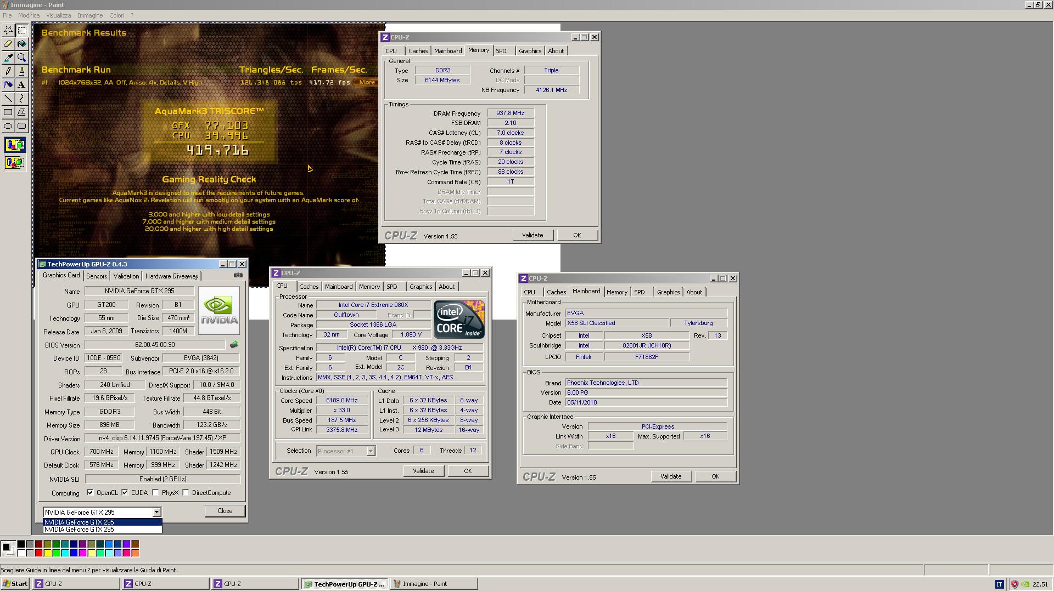
Task: Pick the Fill with color bucket tool
Action: (x=22, y=44)
